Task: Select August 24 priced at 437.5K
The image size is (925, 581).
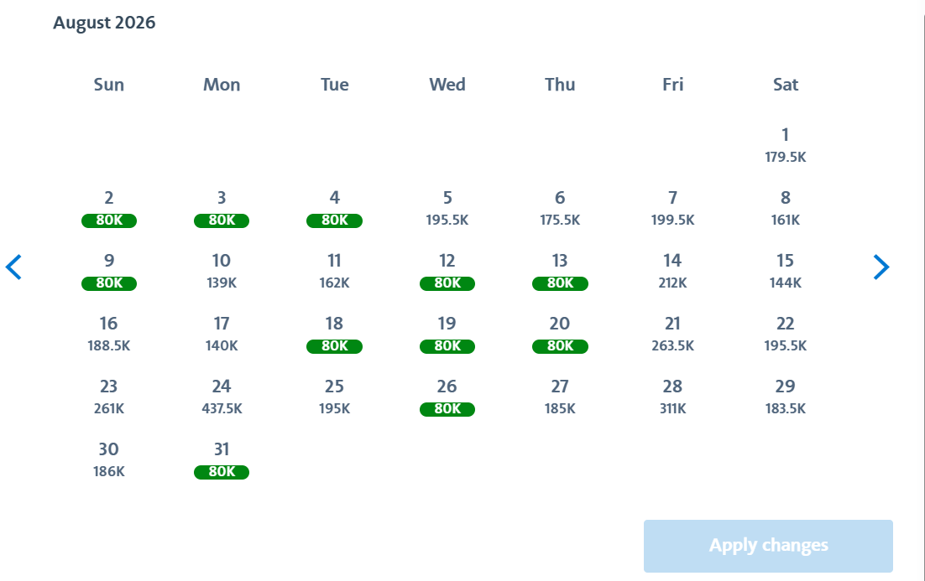Action: tap(222, 397)
